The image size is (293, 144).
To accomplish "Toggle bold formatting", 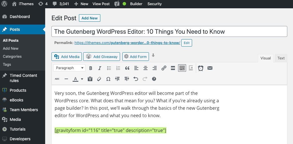I will click(x=91, y=68).
